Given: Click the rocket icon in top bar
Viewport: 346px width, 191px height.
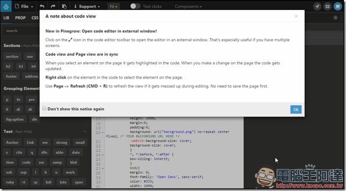Looking at the screenshot, I should 317,6.
